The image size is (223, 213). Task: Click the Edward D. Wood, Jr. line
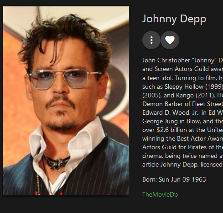[182, 112]
